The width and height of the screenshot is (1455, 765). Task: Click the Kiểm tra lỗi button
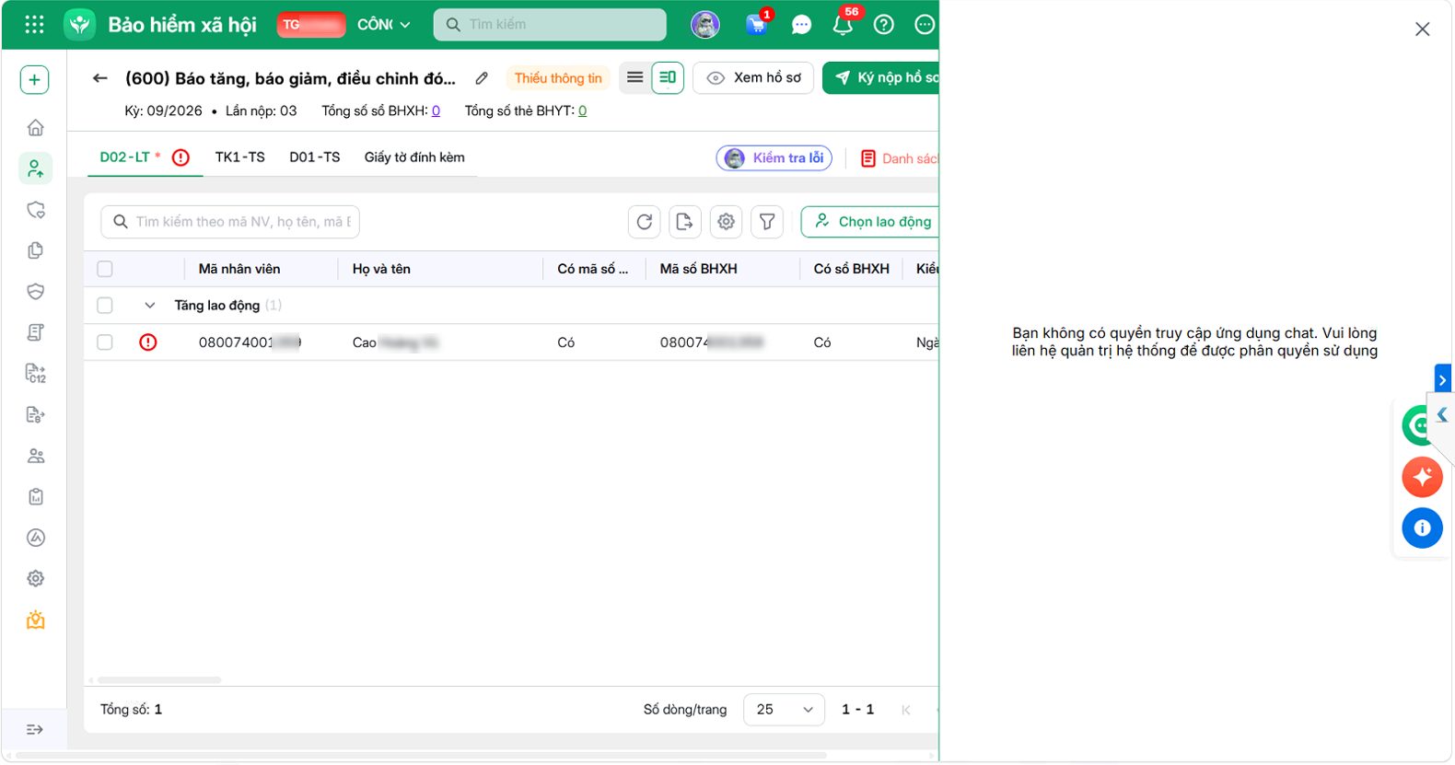[x=774, y=158]
